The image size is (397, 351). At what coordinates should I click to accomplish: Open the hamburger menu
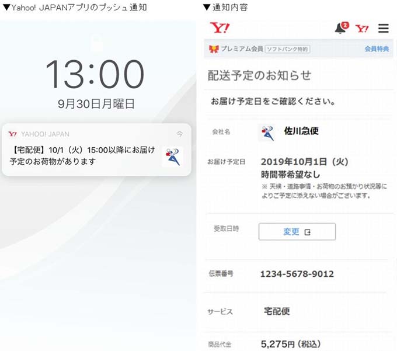pos(384,29)
